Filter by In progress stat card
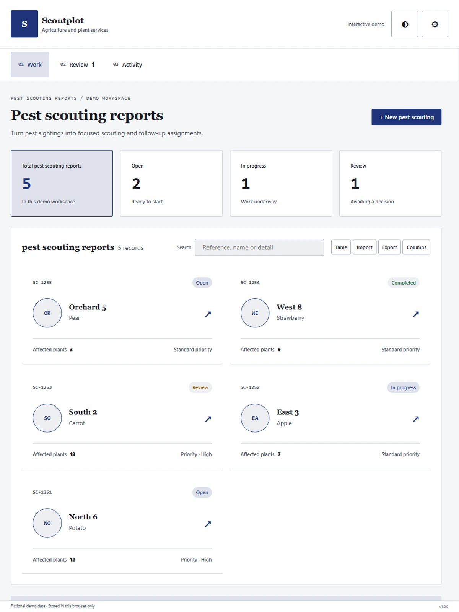 coord(281,183)
